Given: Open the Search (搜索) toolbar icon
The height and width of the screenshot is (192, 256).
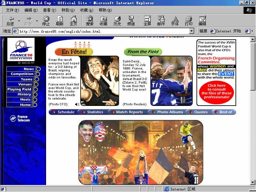Looking at the screenshot, I should [90, 21].
